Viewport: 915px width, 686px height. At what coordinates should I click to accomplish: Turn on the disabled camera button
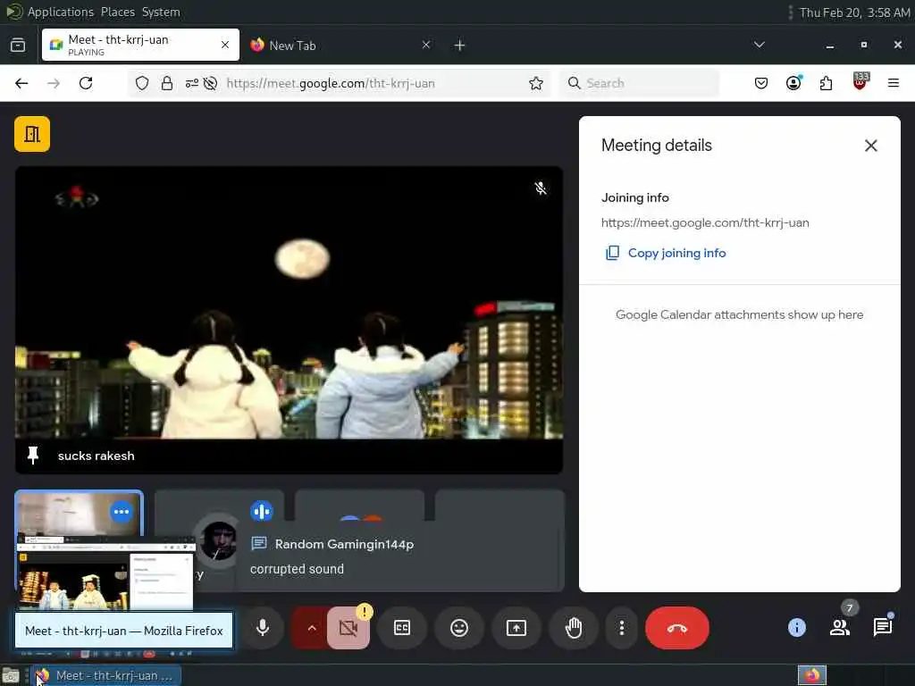pyautogui.click(x=348, y=628)
